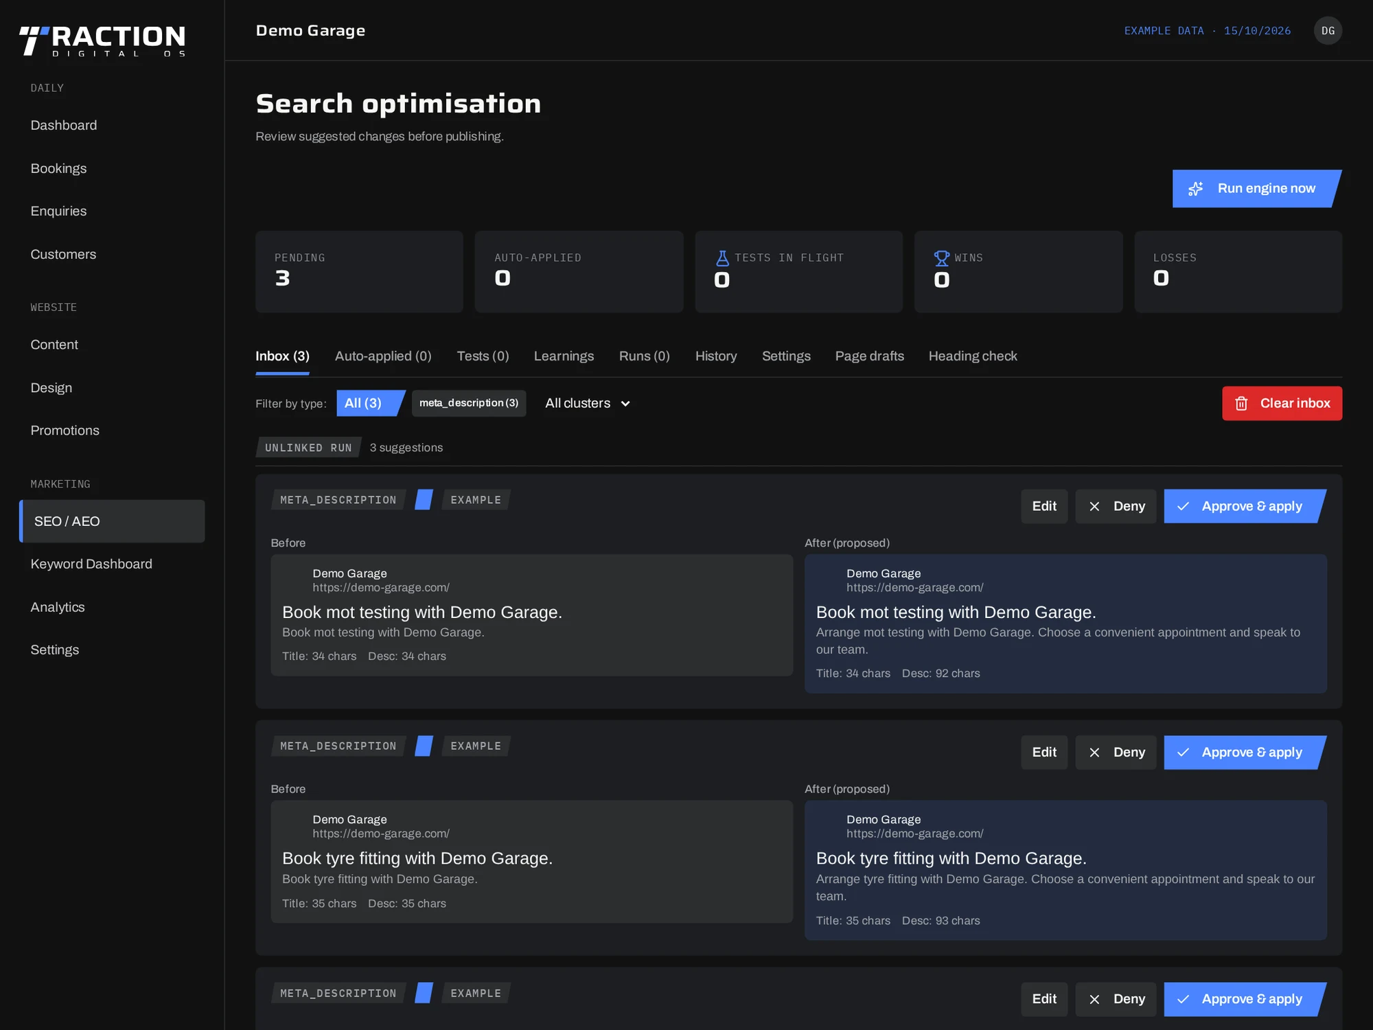1373x1030 pixels.
Task: Click checkmark icon on mot testing Approve
Action: (1183, 507)
